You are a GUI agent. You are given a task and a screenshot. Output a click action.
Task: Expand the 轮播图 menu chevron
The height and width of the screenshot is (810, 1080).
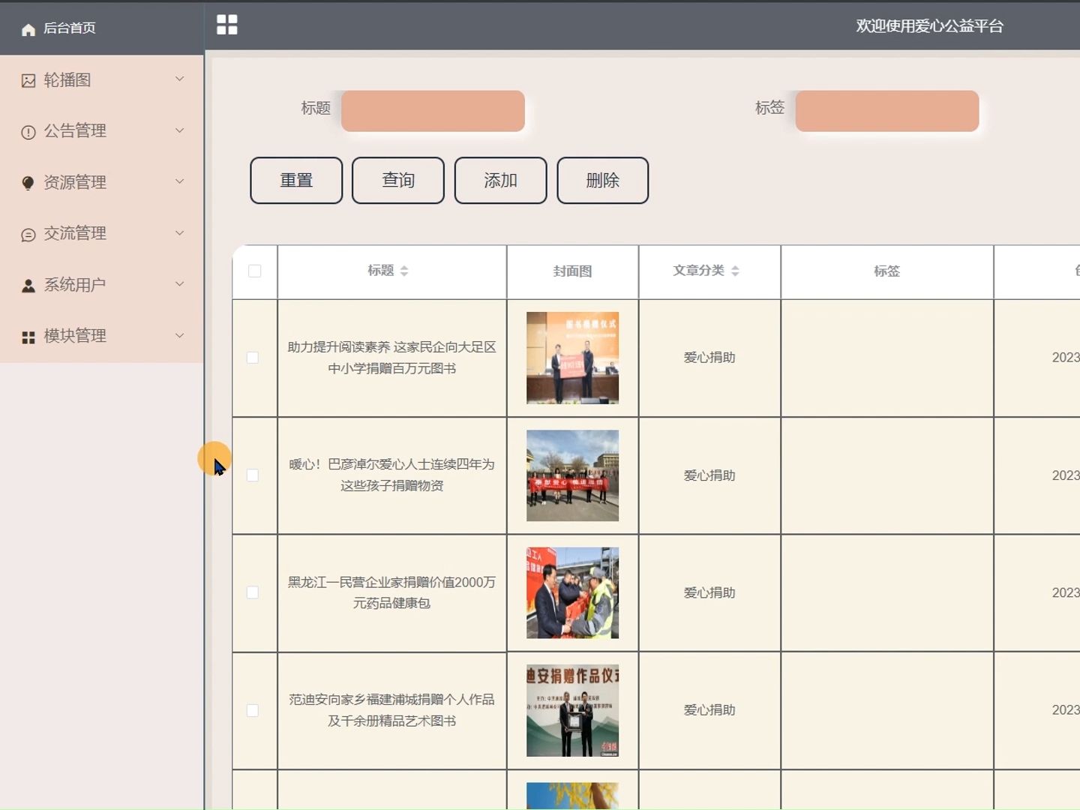pyautogui.click(x=179, y=79)
